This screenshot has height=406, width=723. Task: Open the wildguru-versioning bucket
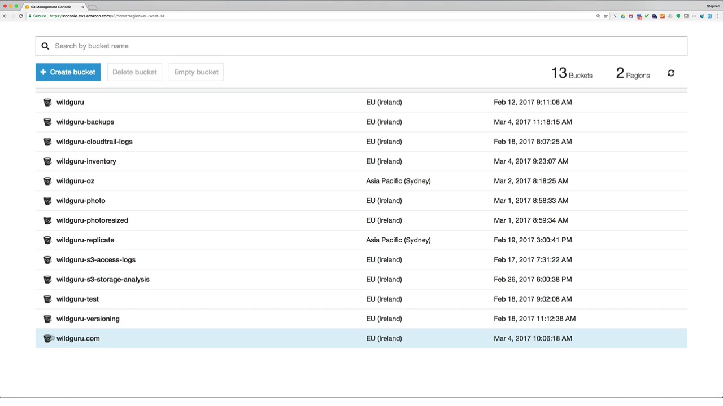tap(88, 319)
